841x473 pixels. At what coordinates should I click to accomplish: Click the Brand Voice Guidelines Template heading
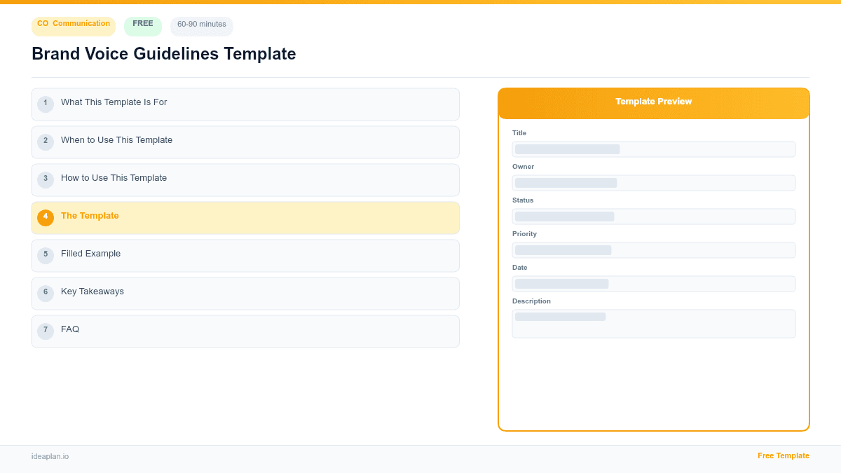[164, 54]
